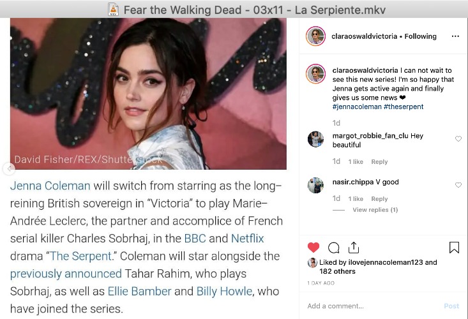Save the post with bookmark icon

click(454, 248)
